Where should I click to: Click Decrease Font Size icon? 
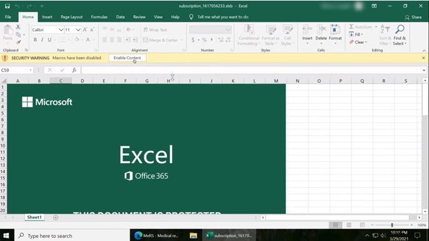click(92, 30)
